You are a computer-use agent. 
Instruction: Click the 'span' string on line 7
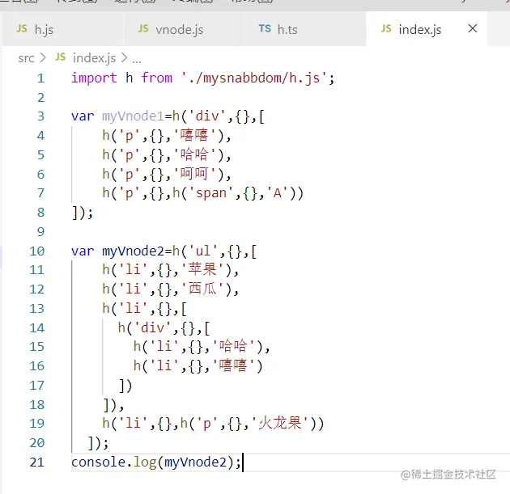(x=211, y=193)
